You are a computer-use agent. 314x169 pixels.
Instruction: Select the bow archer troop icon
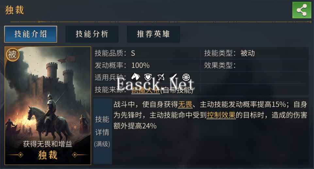pos(161,77)
